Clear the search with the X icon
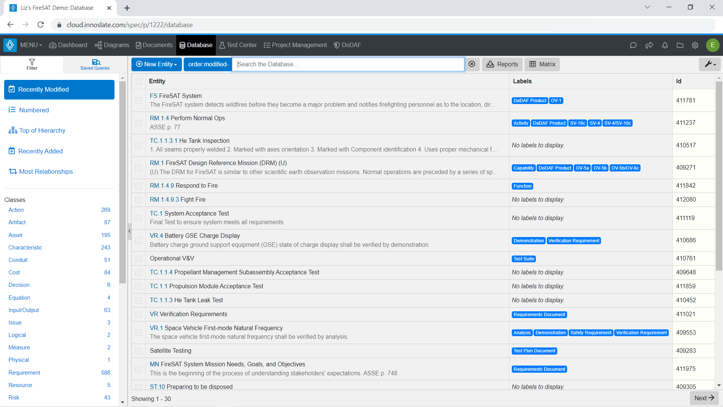Image resolution: width=723 pixels, height=407 pixels. pyautogui.click(x=472, y=64)
